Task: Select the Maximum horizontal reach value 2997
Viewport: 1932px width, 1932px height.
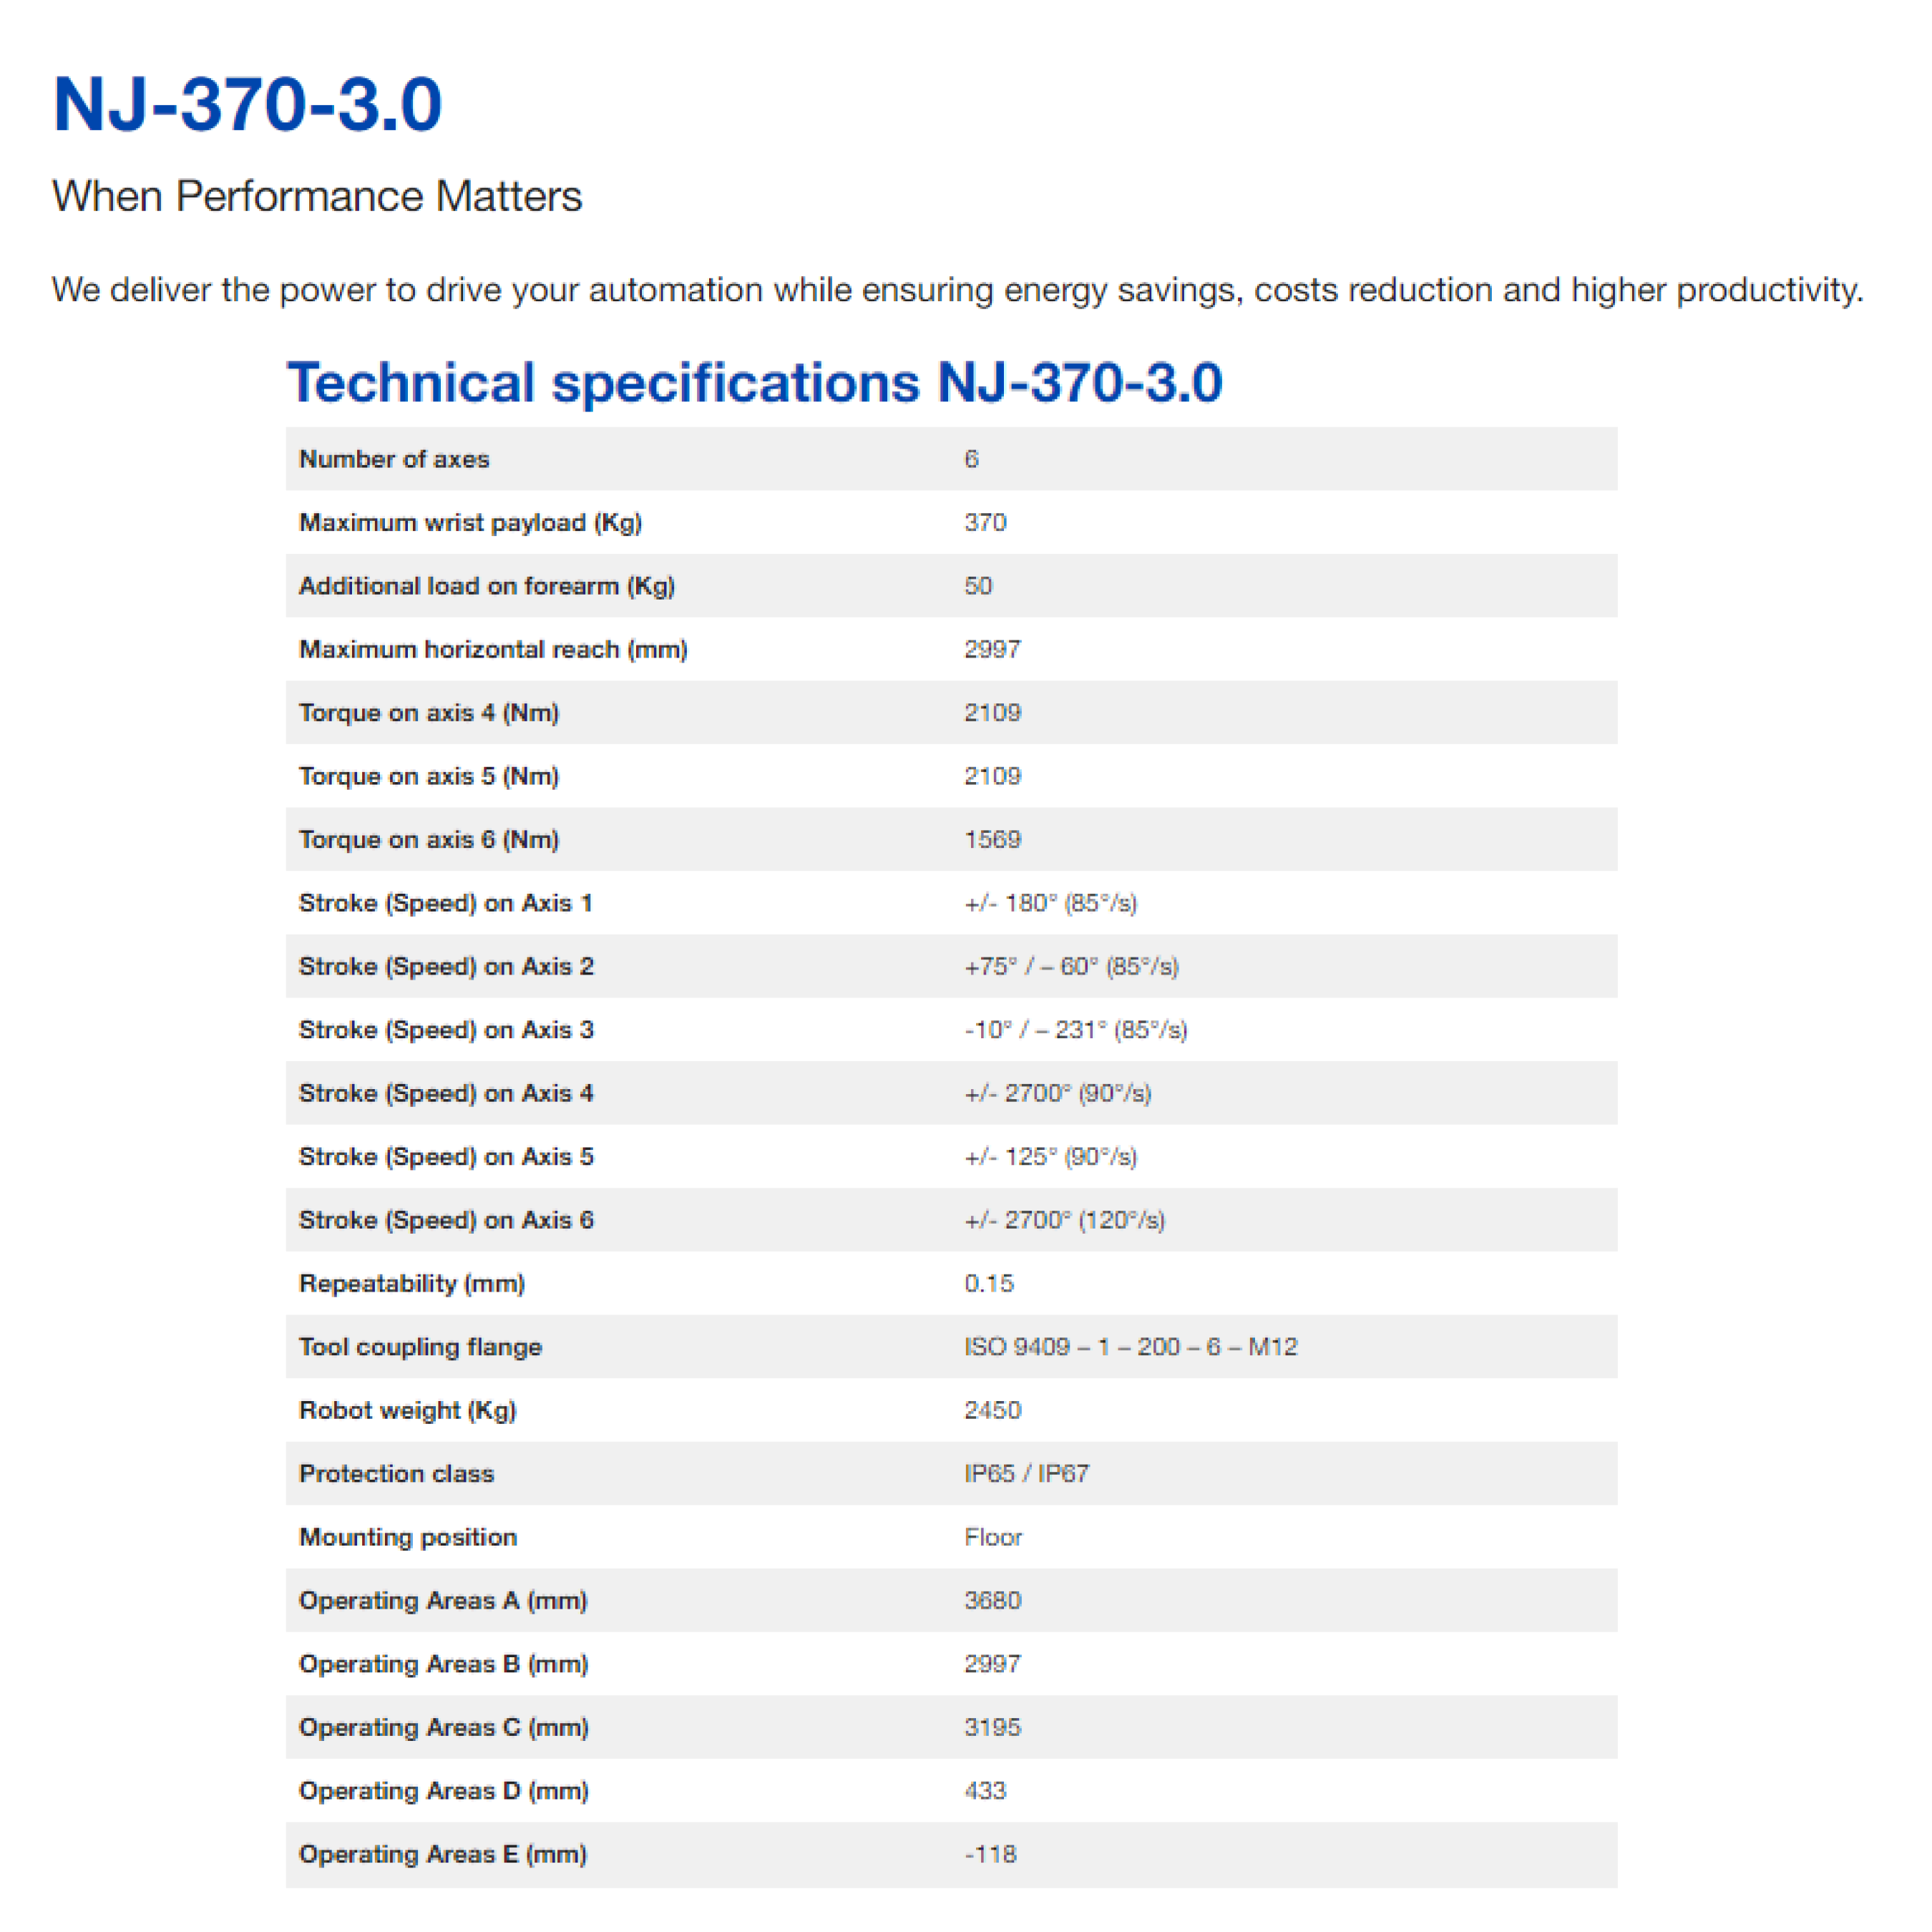Action: pos(991,649)
